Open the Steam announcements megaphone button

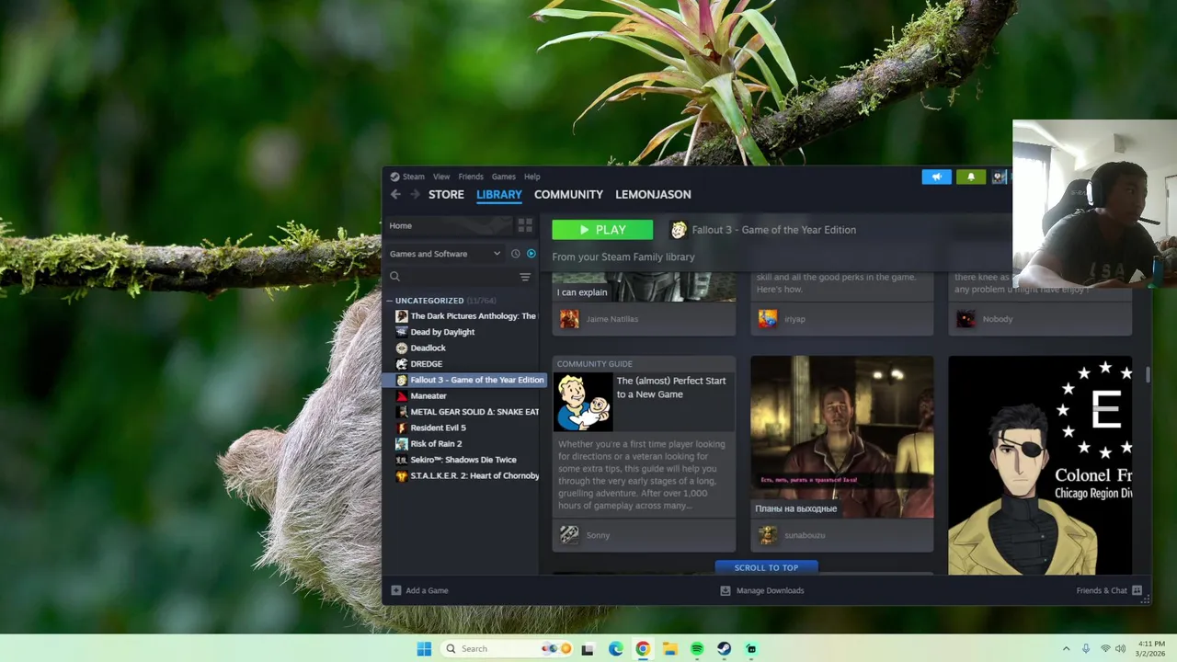click(936, 177)
